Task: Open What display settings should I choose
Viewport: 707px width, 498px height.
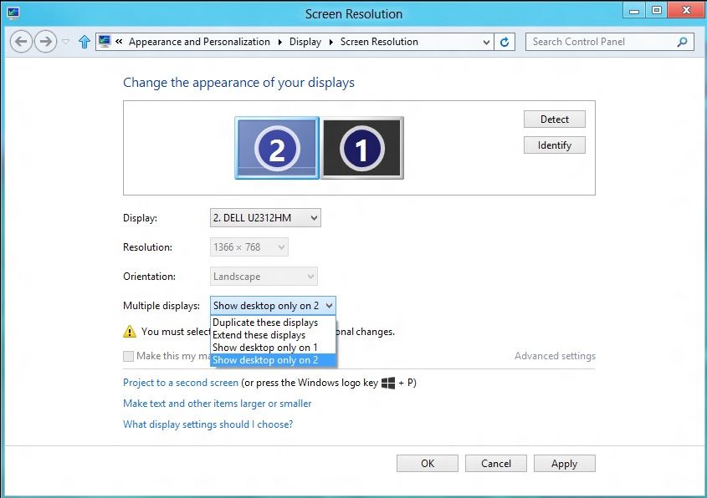Action: 207,424
